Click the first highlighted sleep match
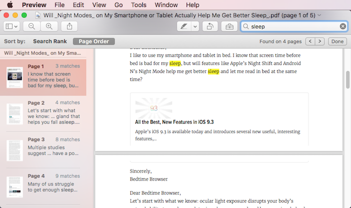 [175, 63]
